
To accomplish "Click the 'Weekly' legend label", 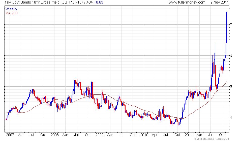I will tap(11, 9).
